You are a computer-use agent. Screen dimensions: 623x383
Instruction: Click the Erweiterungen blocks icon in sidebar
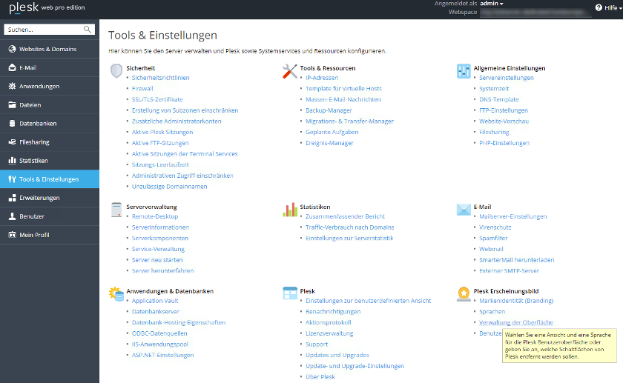pos(13,198)
